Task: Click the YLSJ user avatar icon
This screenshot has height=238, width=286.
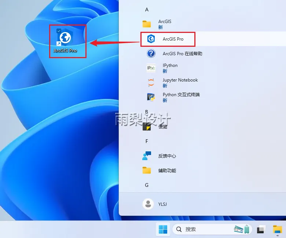Action: tap(148, 204)
